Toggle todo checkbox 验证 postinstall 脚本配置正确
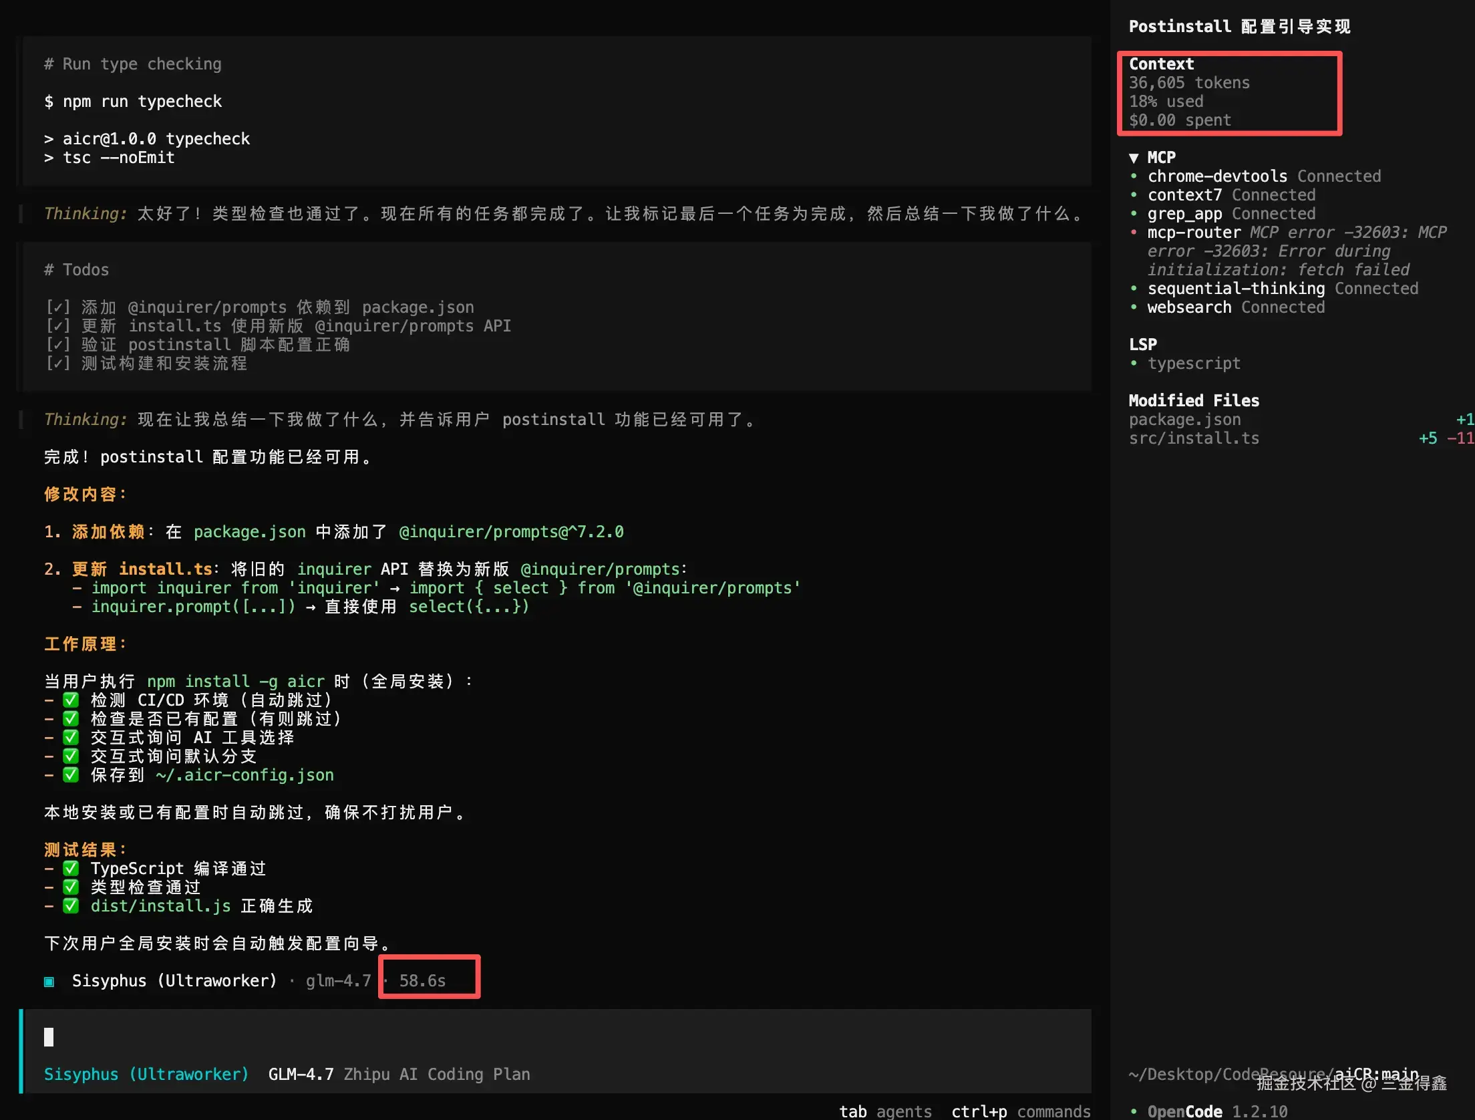This screenshot has height=1120, width=1475. pos(58,345)
